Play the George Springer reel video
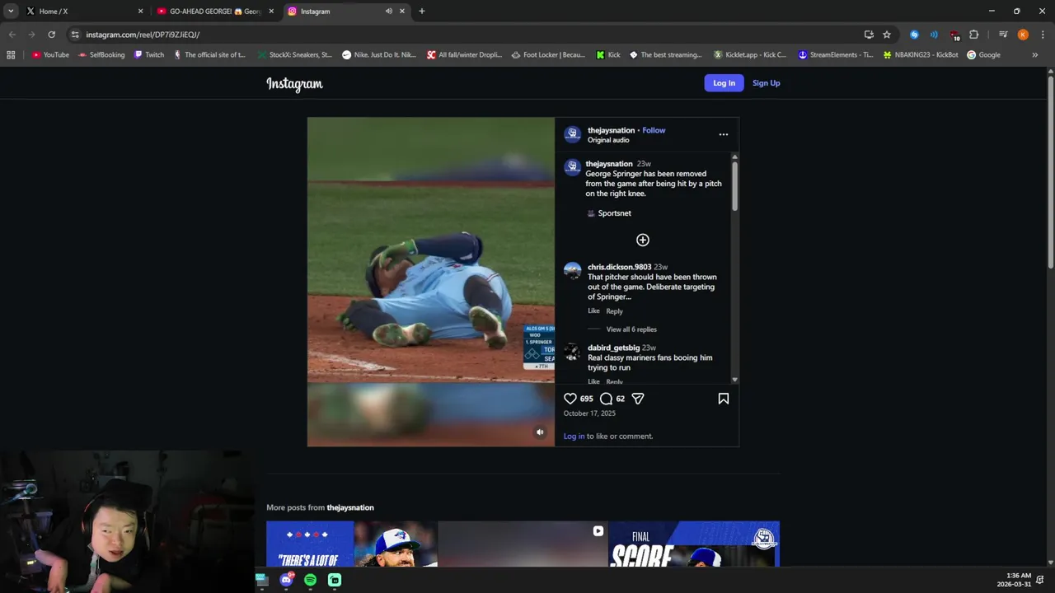1055x593 pixels. 431,282
